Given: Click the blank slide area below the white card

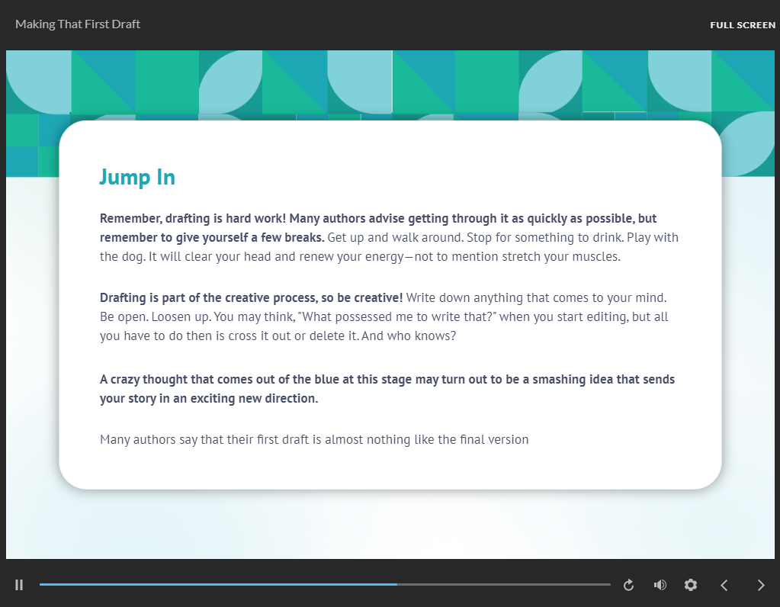Looking at the screenshot, I should click(390, 526).
